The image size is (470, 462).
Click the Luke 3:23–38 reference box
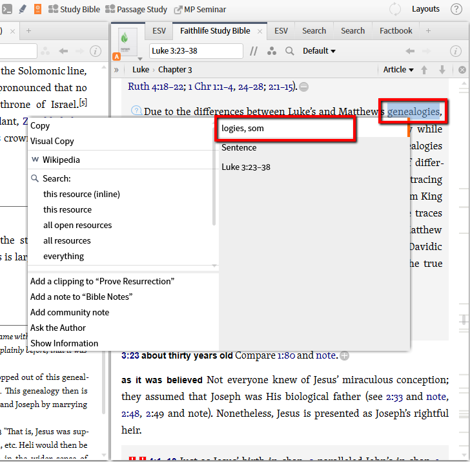196,51
